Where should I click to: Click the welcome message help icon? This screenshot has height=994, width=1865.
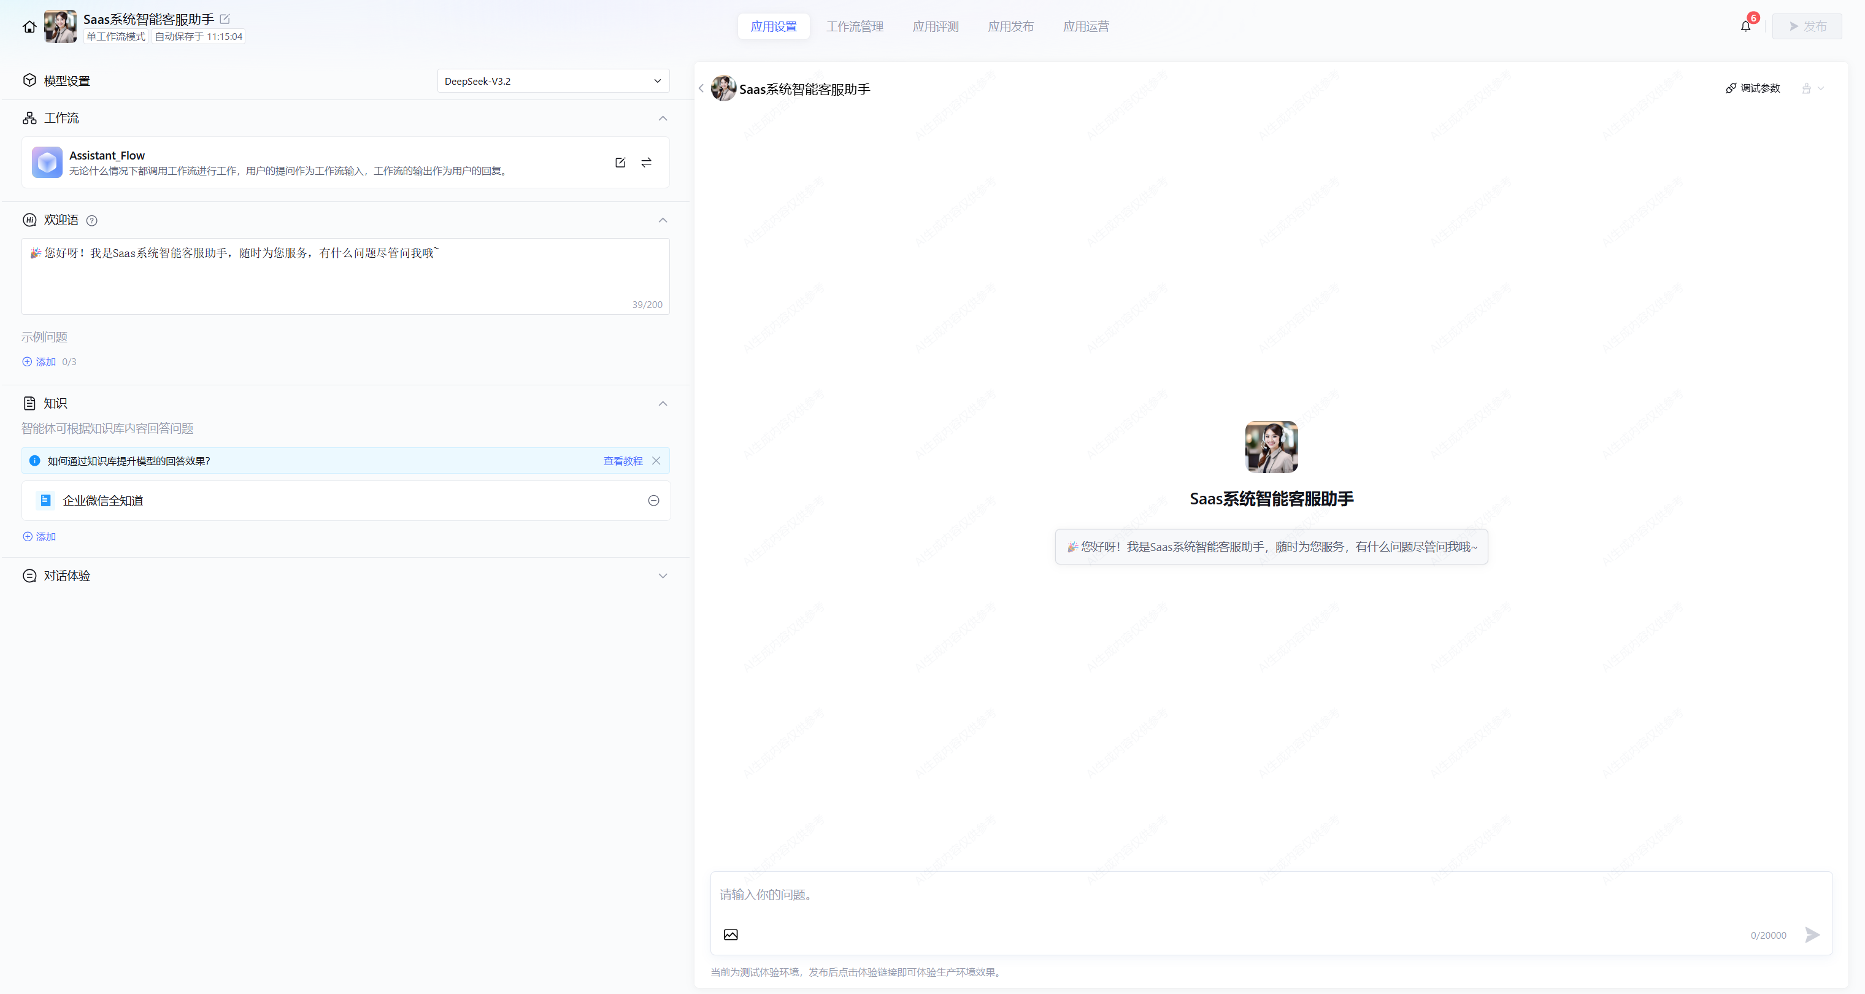[x=92, y=221]
